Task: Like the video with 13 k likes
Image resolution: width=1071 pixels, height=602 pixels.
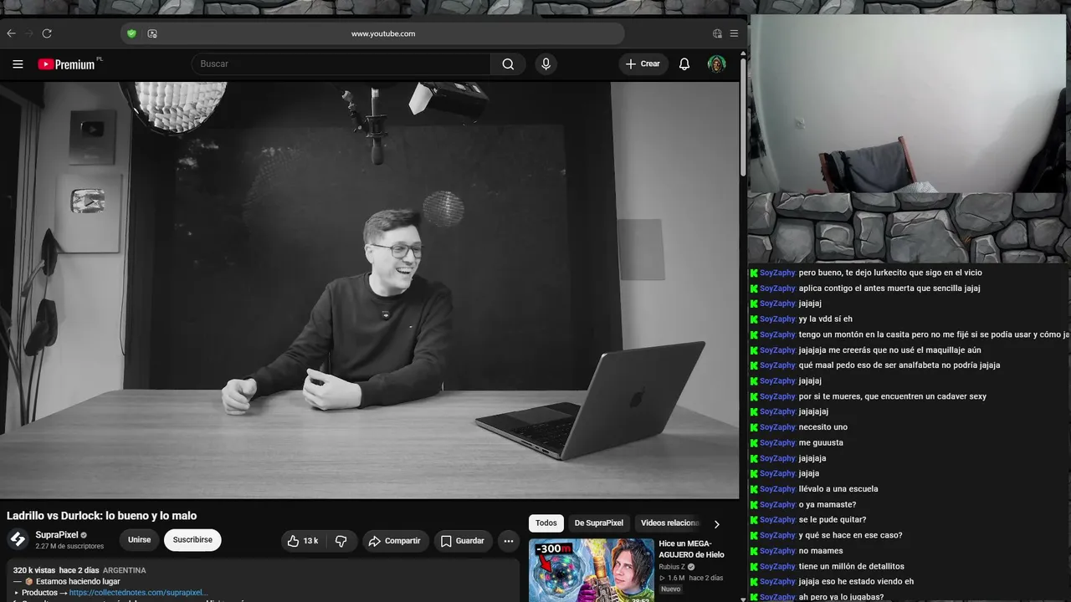Action: click(302, 541)
